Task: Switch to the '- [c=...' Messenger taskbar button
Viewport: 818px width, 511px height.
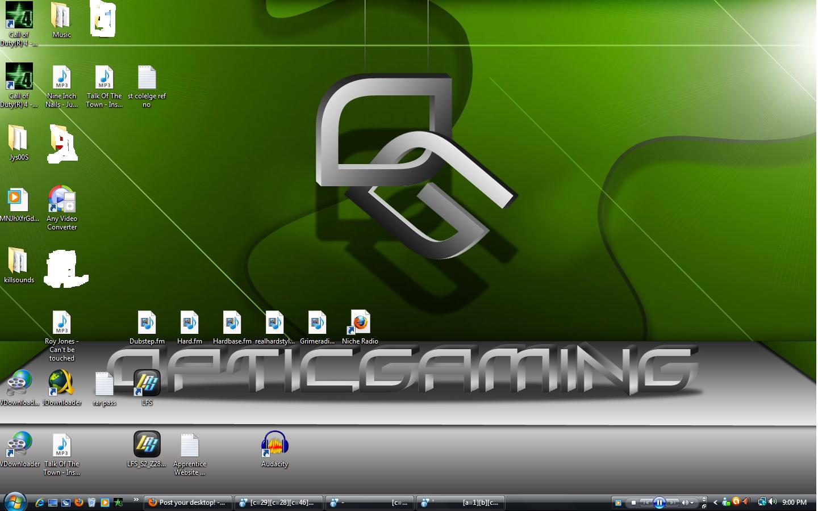Action: pyautogui.click(x=370, y=502)
